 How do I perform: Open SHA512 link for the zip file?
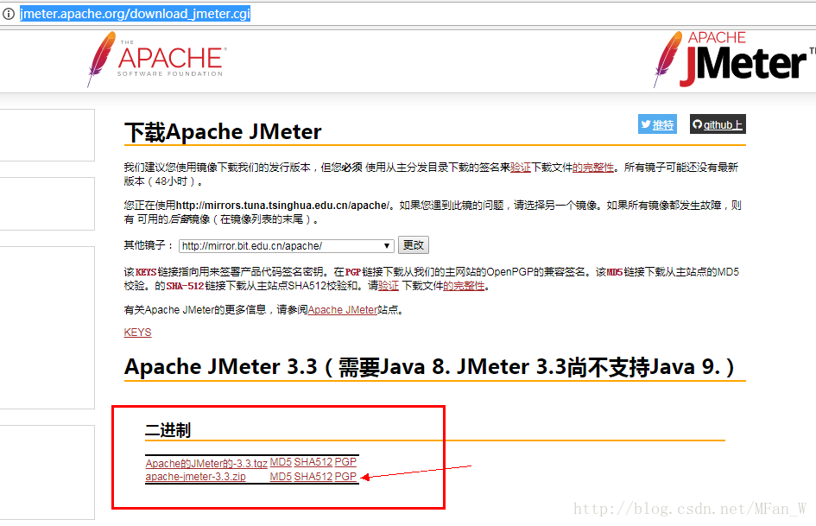313,477
